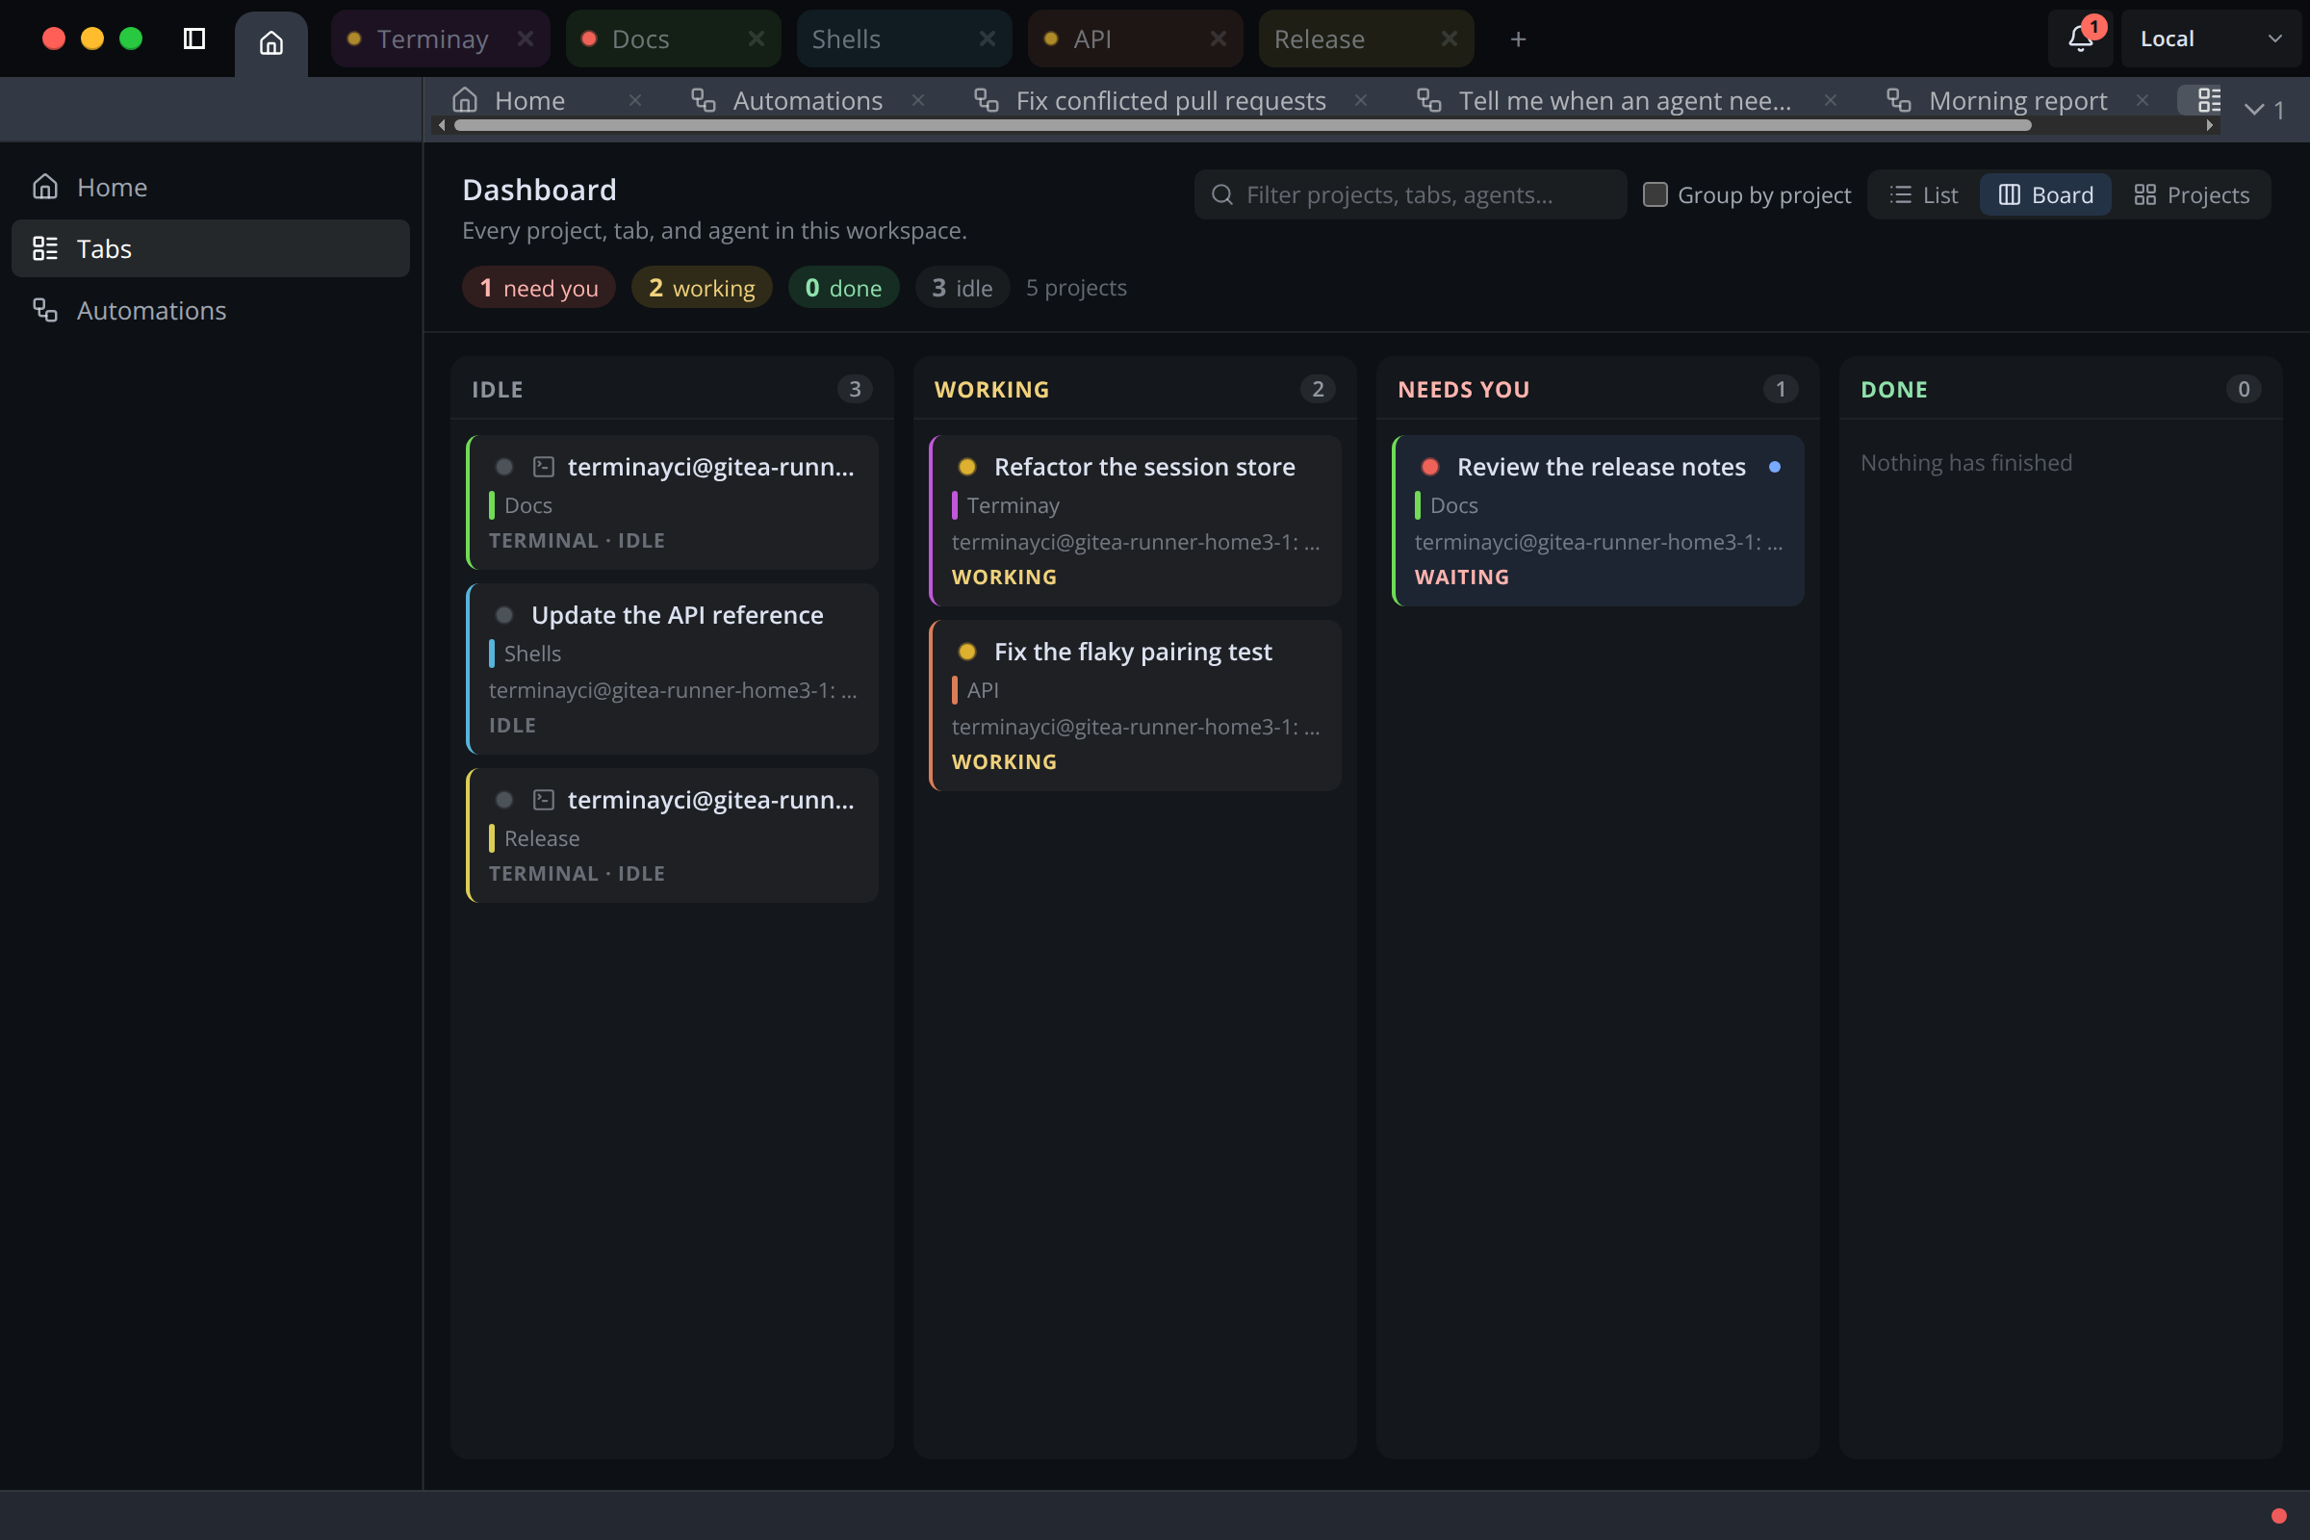The height and width of the screenshot is (1540, 2310).
Task: Open Home in the sidebar
Action: point(210,187)
